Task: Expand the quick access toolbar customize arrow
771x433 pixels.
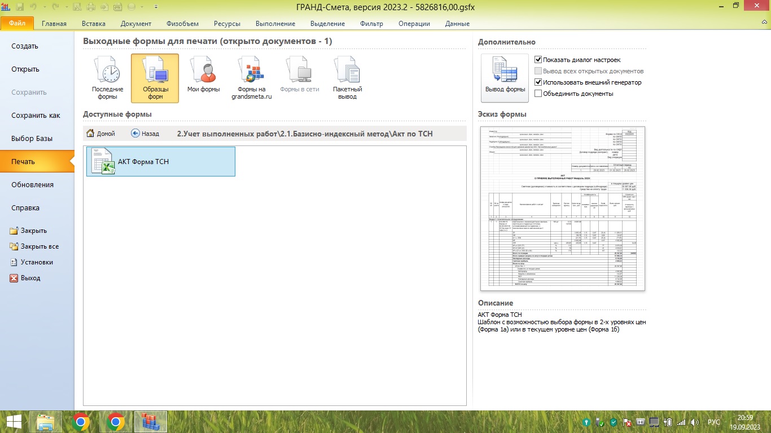Action: [156, 7]
